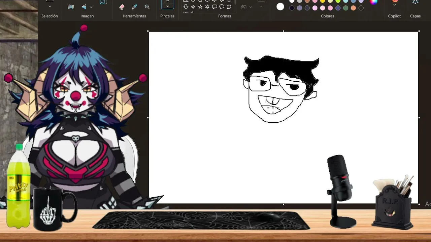Select the Eraser tool
The image size is (431, 242).
[122, 7]
